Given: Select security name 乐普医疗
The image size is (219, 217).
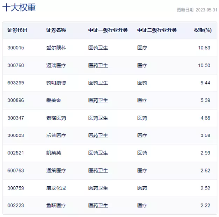Looking at the screenshot, I should (56, 135).
